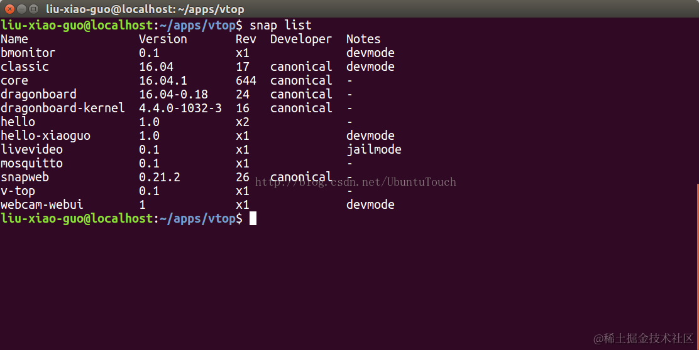Click the snap name 'hello-xiaoguo'

pyautogui.click(x=45, y=136)
